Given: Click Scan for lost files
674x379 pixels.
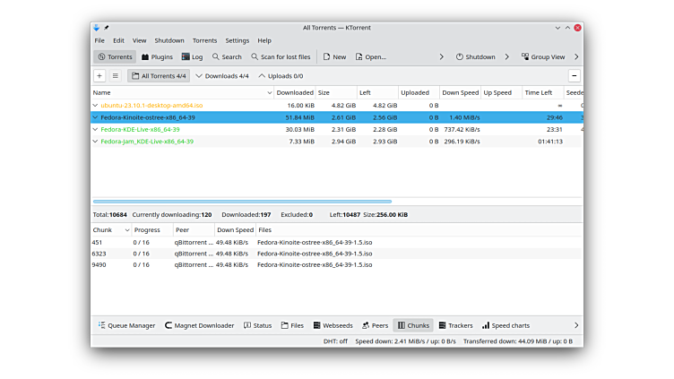Looking at the screenshot, I should click(x=280, y=56).
